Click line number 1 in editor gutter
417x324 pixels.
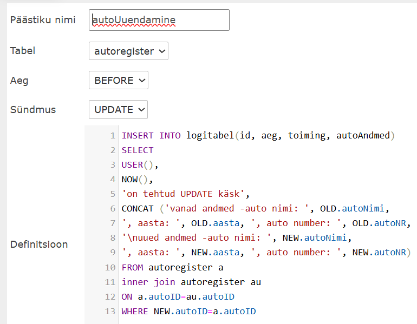pos(112,136)
